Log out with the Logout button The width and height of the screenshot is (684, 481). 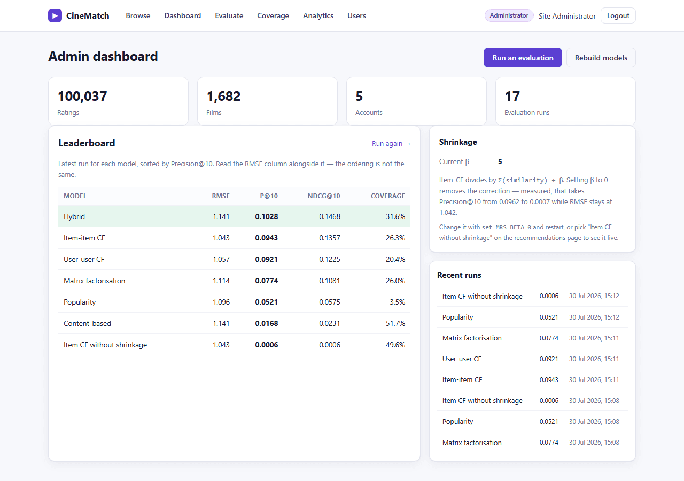(618, 15)
